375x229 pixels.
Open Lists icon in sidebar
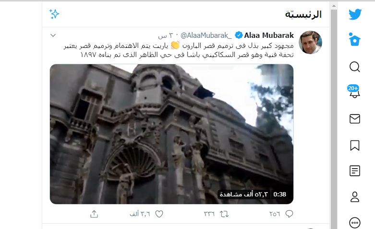355,171
